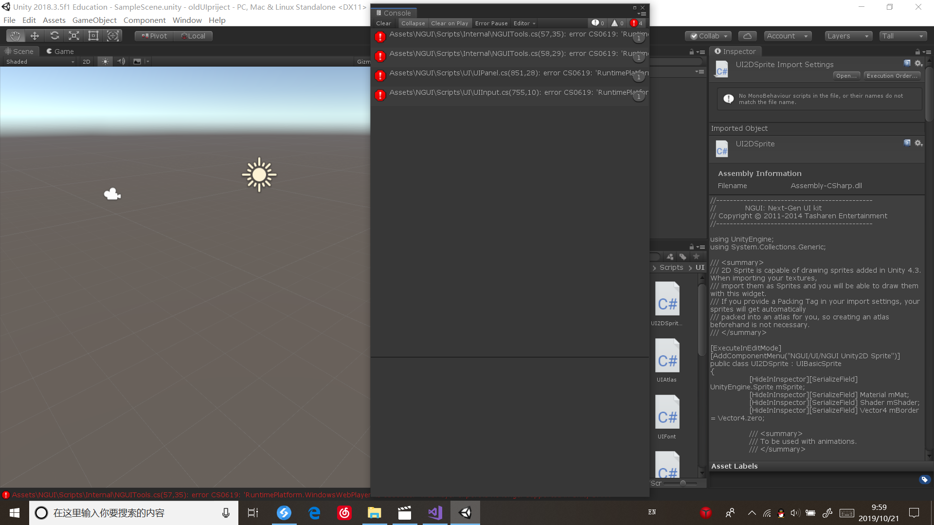
Task: Select the Hand tool in toolbar
Action: (x=15, y=35)
